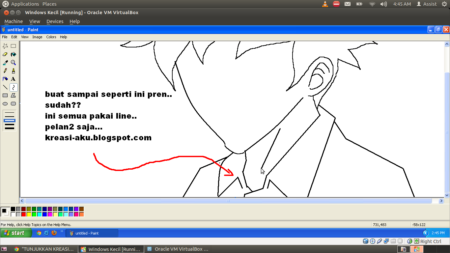Open the mail envelope indicator

pos(348,4)
